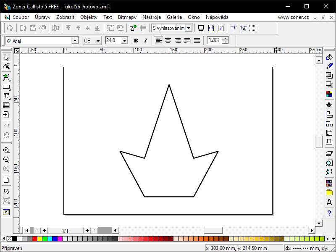Screen dimensions: 336x252
Task: Select the table tool
Action: coord(6,105)
